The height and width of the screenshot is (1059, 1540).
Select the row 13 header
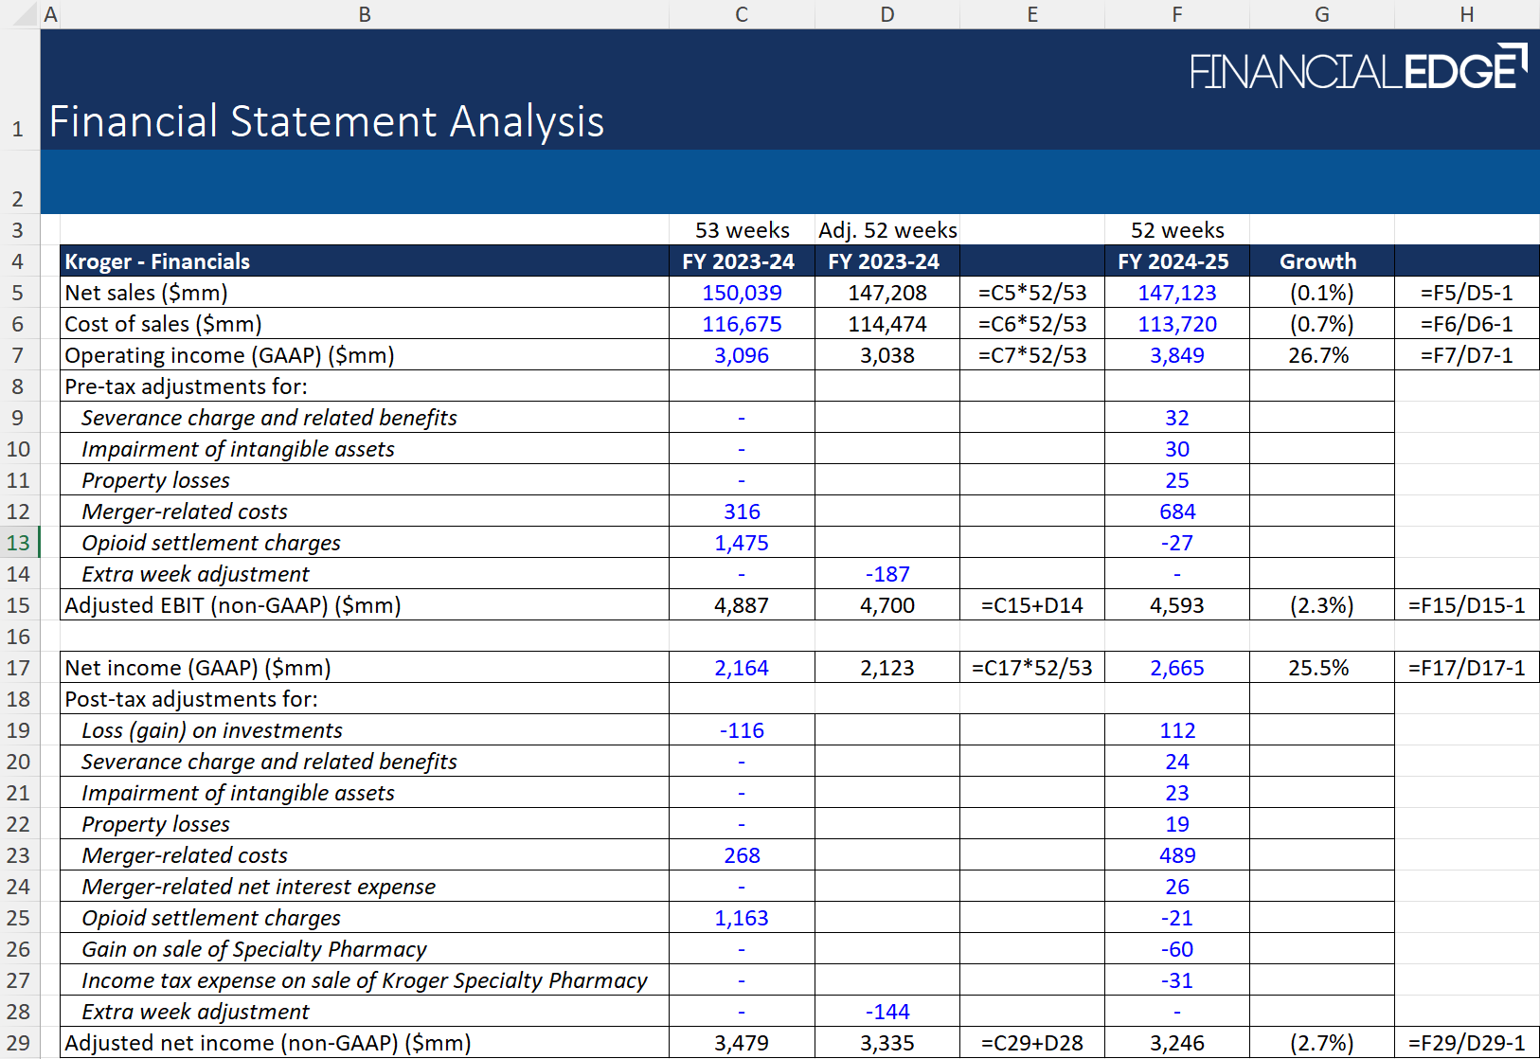point(19,543)
